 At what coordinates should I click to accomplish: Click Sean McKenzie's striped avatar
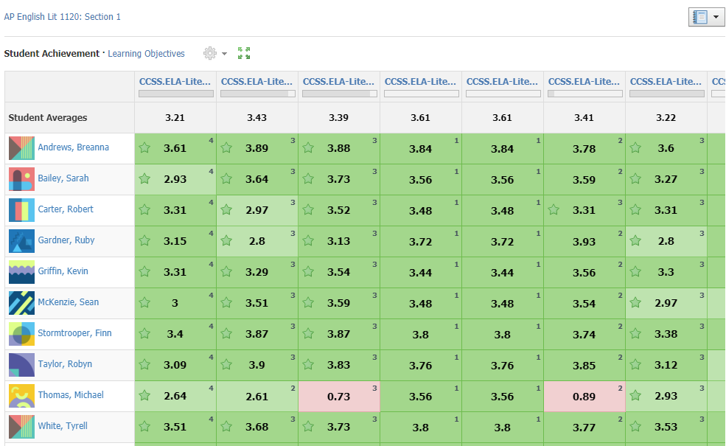(x=21, y=303)
